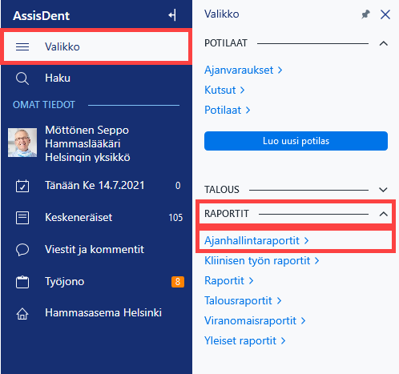Click the Helsingin yksikkö text
This screenshot has height=374, width=399.
coord(87,157)
